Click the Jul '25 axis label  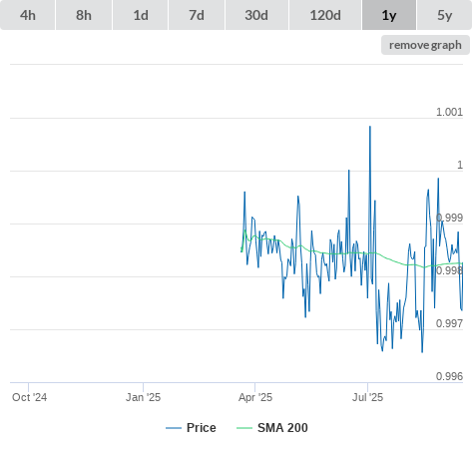pyautogui.click(x=368, y=397)
